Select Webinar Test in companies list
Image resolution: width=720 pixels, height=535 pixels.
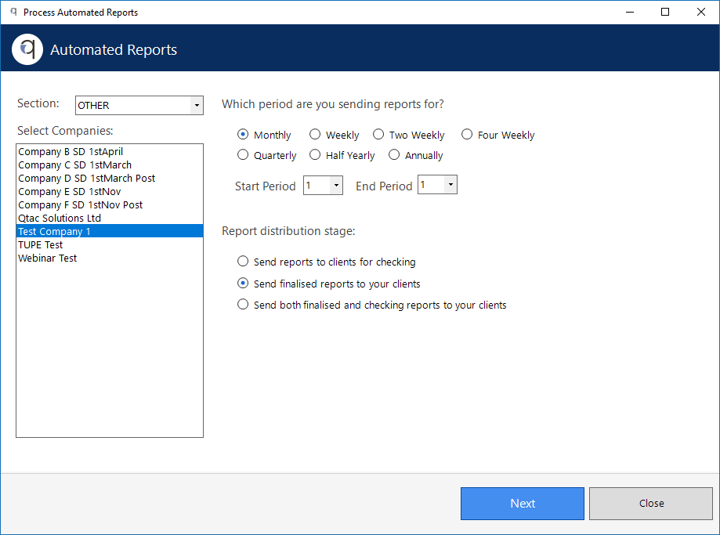(x=109, y=258)
